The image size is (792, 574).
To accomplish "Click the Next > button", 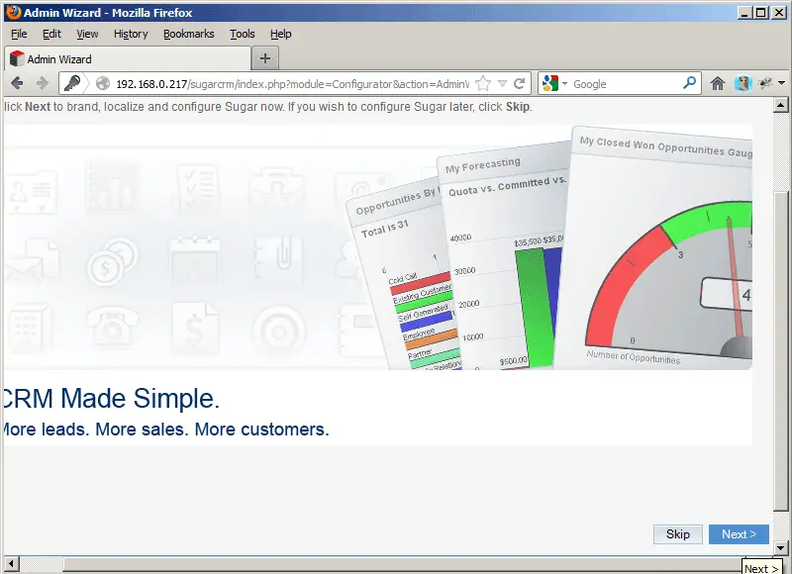I will (739, 534).
